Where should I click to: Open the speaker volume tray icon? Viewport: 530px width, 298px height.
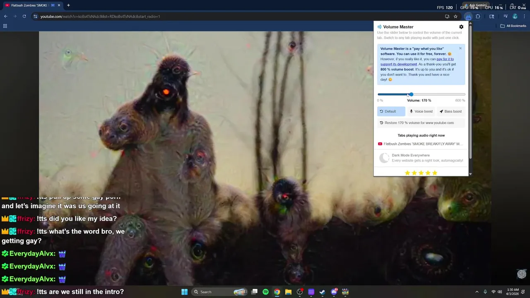coord(500,292)
